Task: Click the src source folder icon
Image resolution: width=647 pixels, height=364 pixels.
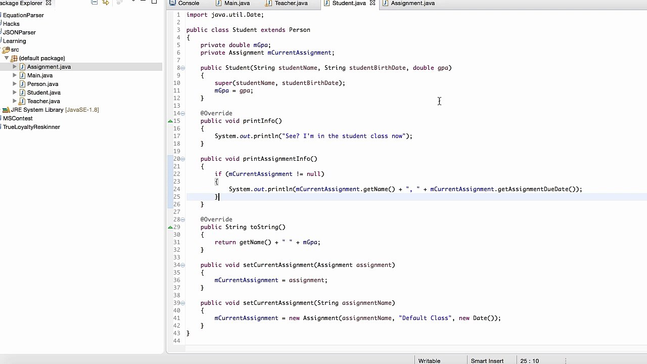Action: coord(6,50)
